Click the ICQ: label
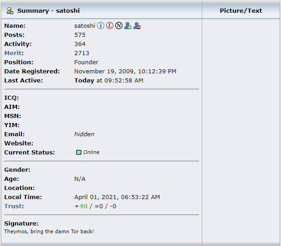Viewport: 281px width, 246px height. coord(11,98)
